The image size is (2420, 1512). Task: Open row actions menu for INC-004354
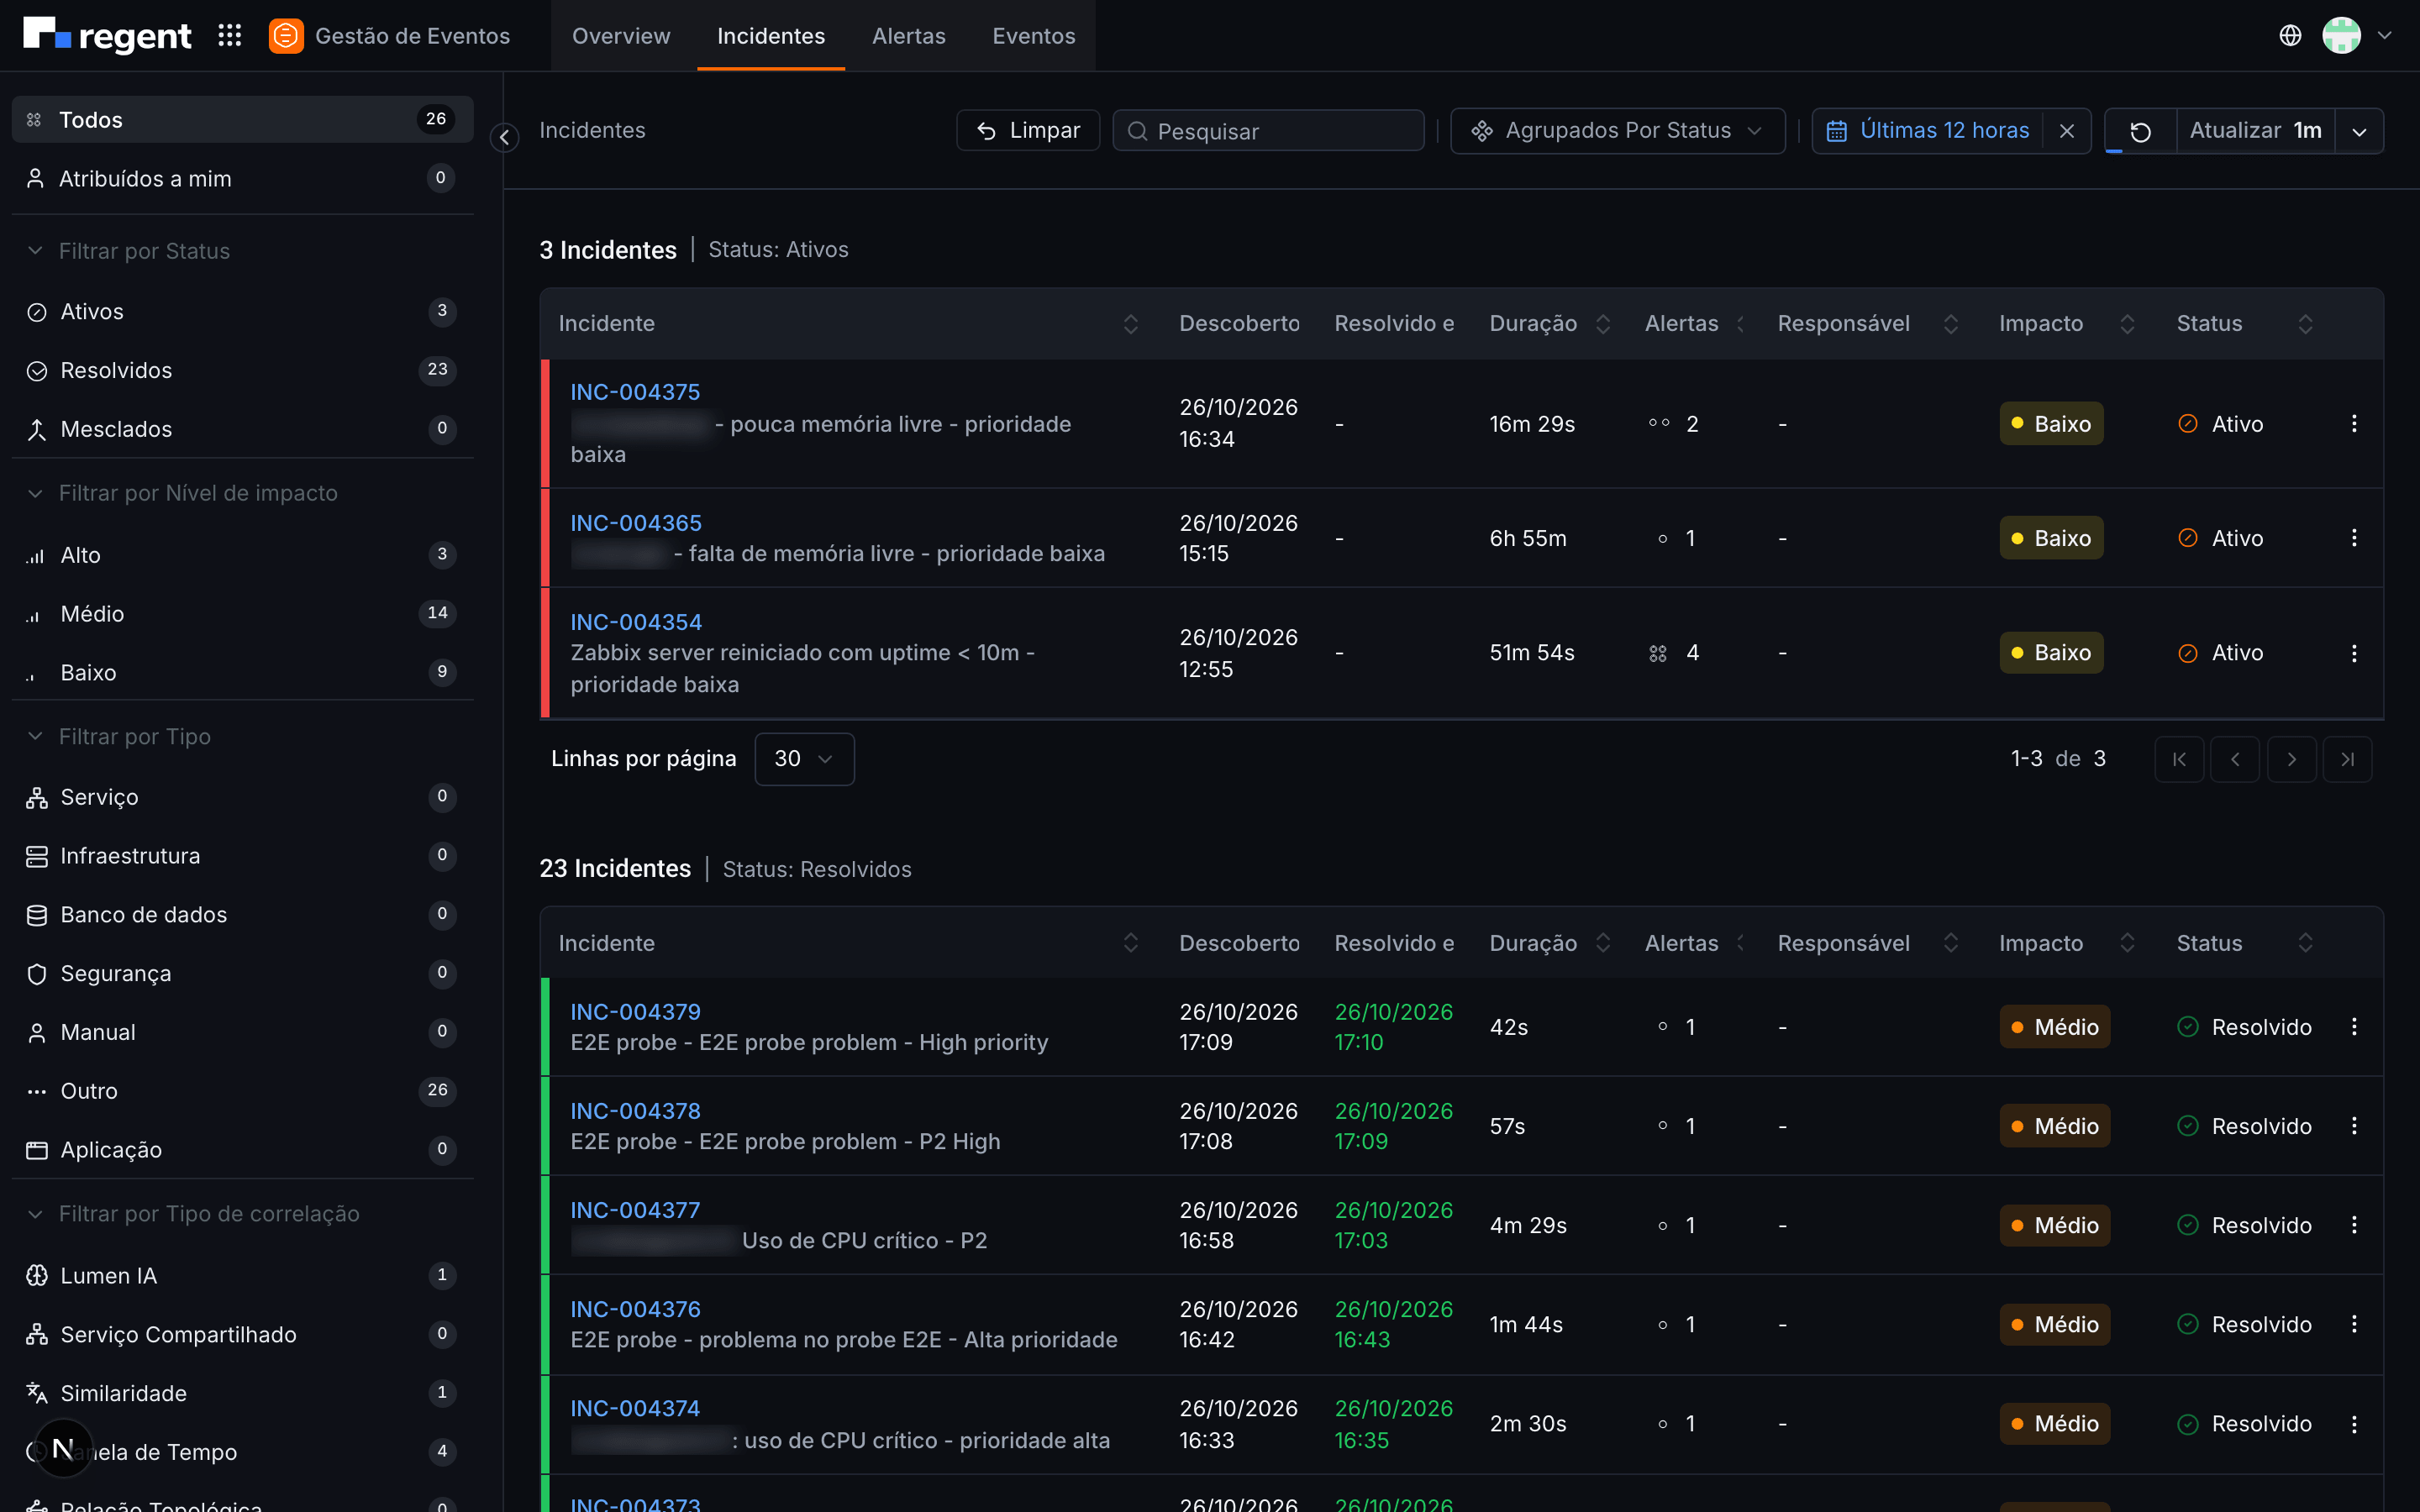pos(2354,653)
